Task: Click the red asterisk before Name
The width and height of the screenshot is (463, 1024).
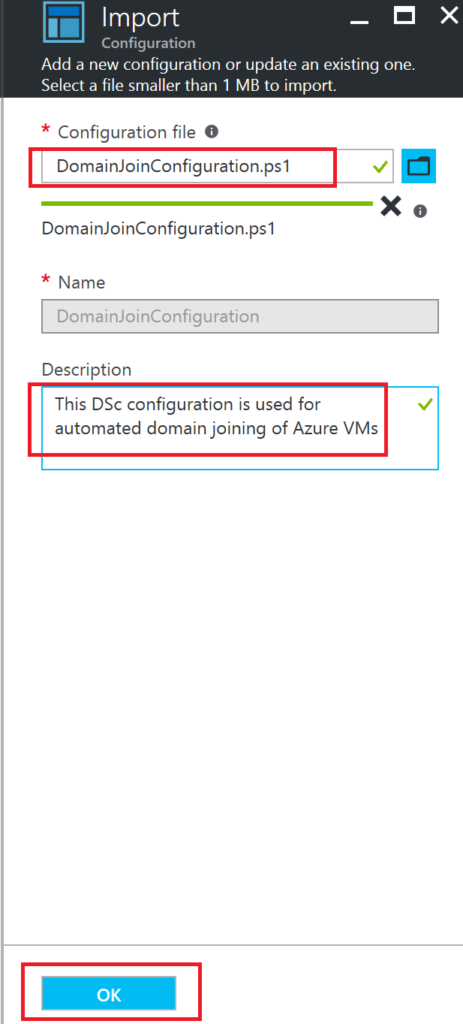Action: [x=47, y=282]
